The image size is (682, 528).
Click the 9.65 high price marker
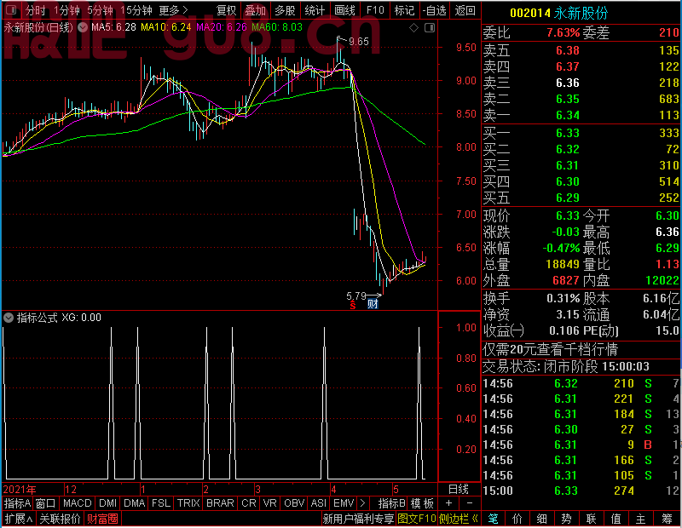coord(358,41)
